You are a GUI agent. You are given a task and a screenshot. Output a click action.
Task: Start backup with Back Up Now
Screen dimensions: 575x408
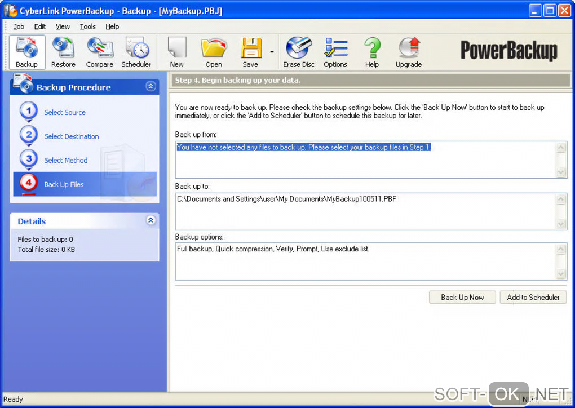pyautogui.click(x=462, y=298)
